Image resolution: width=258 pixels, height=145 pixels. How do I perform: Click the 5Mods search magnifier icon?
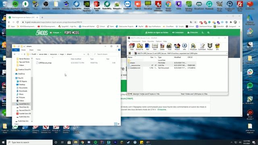(x=208, y=33)
